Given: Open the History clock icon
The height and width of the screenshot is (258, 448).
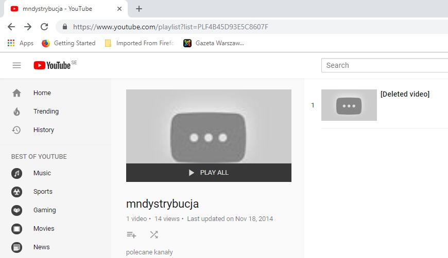Looking at the screenshot, I should 16,130.
